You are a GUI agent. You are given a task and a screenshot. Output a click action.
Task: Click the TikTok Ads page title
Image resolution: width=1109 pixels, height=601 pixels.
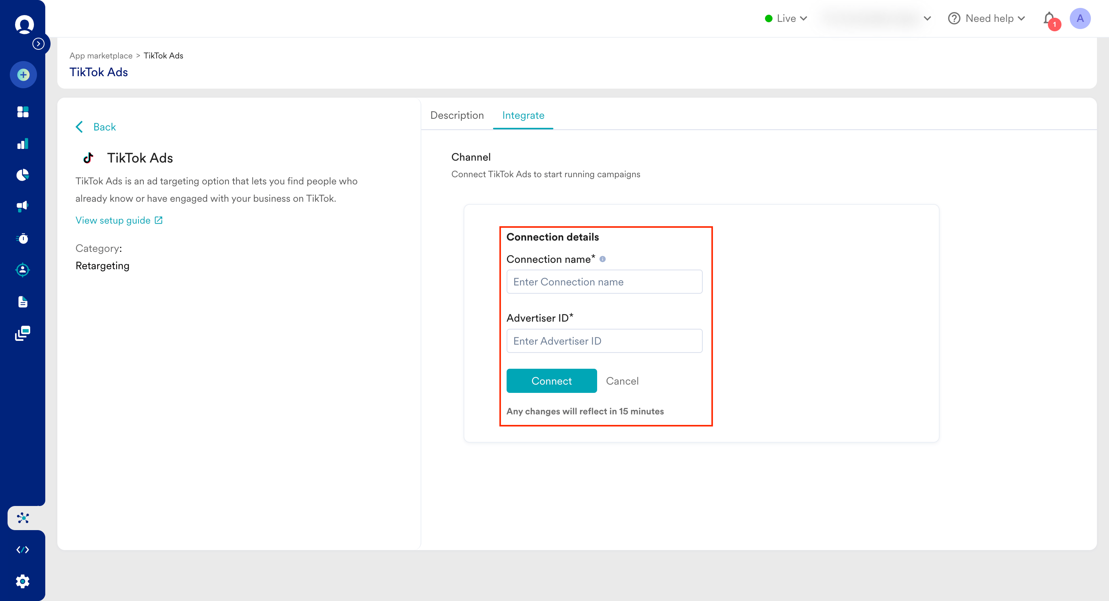(98, 72)
